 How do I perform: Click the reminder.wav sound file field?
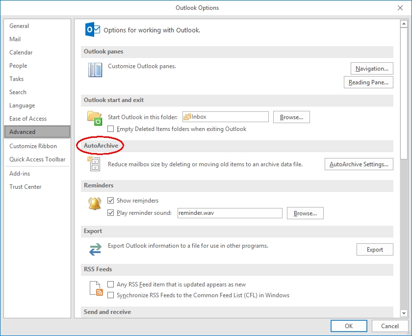coord(229,213)
